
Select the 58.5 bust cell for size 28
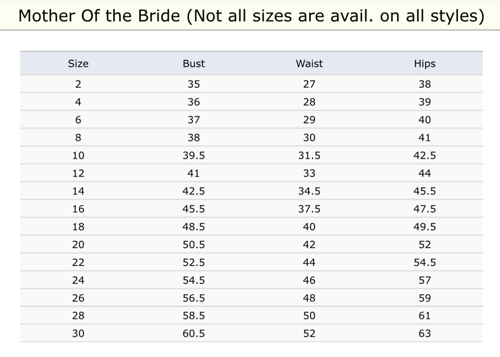pos(193,316)
